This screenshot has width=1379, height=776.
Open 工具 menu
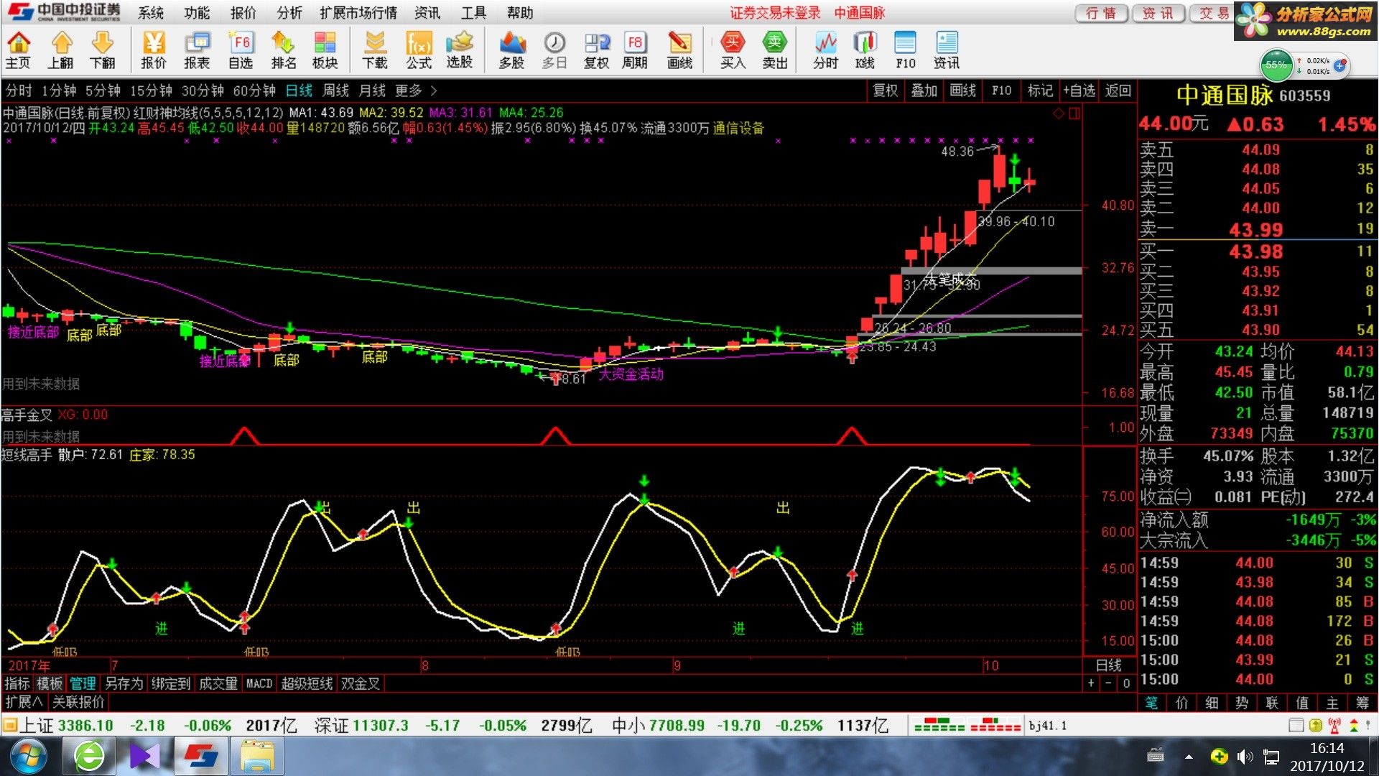pos(473,13)
